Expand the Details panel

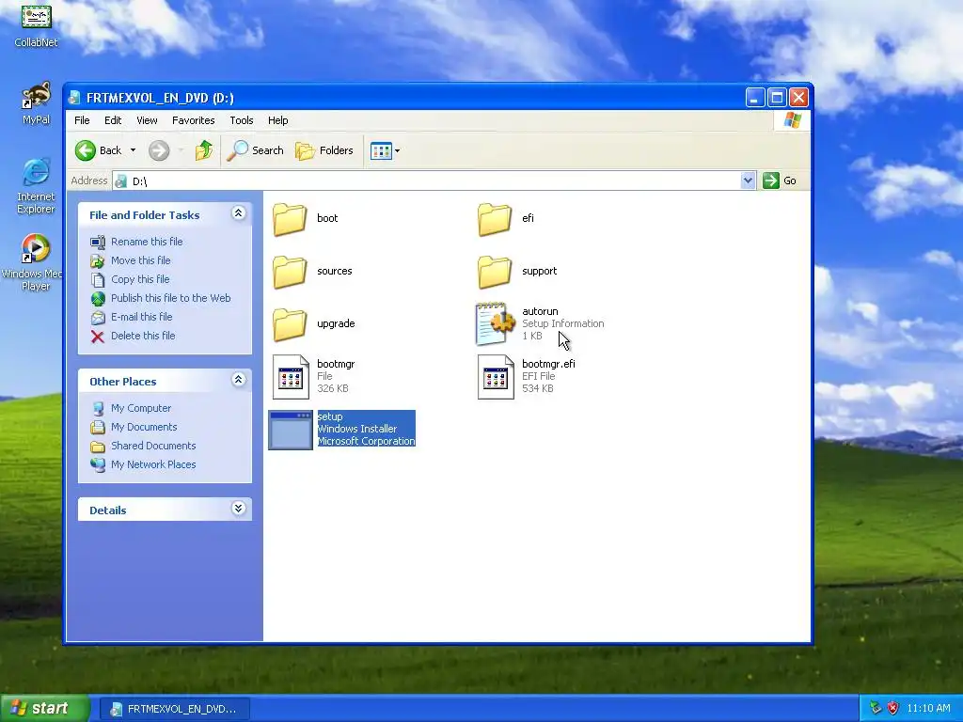238,509
